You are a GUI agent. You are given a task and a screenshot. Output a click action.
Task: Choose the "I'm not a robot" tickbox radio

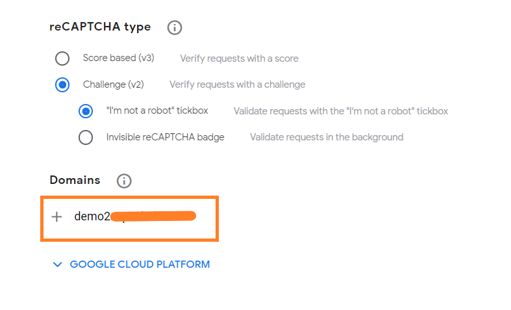(86, 111)
